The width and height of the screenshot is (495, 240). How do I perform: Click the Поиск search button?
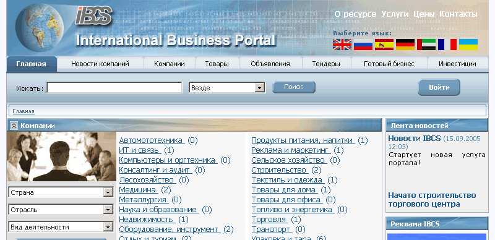coord(293,87)
